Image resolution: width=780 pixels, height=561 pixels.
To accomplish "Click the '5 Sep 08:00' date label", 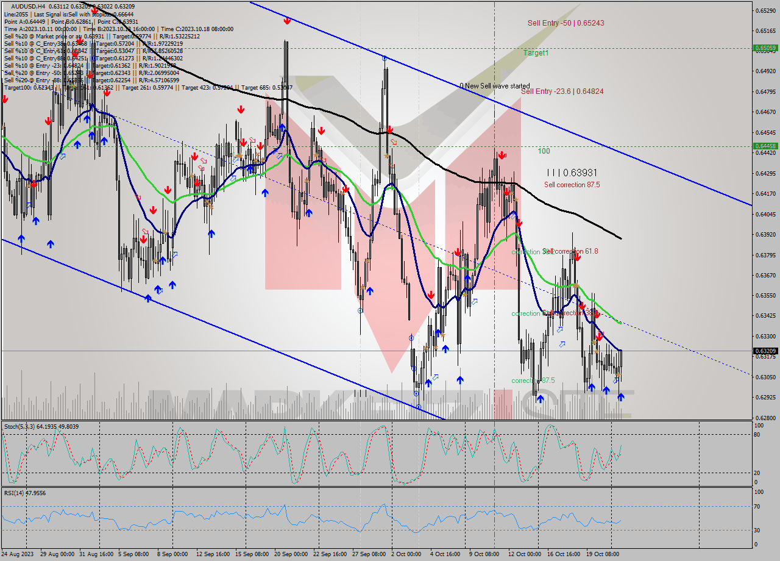I will pyautogui.click(x=132, y=554).
